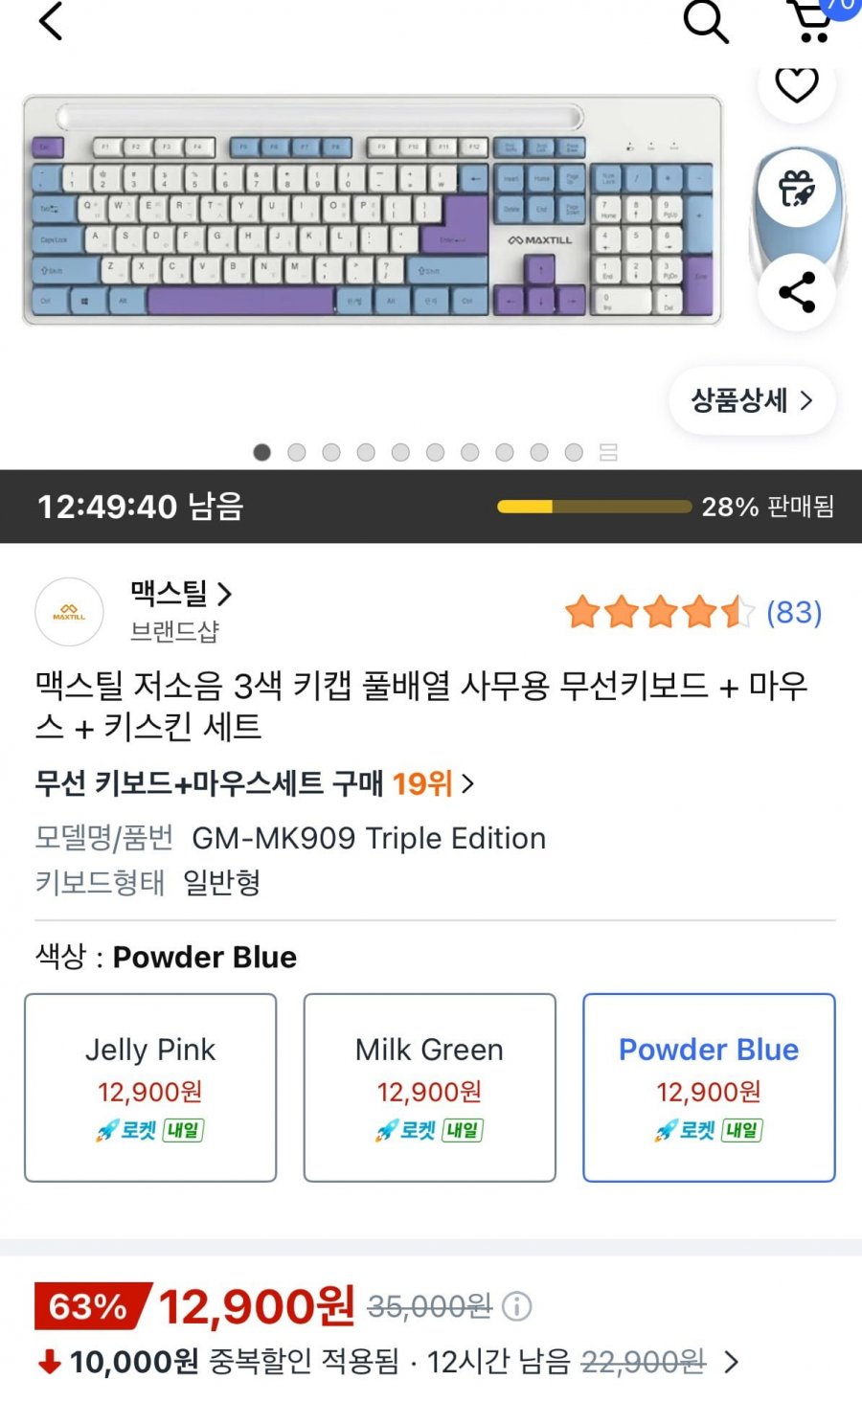Select Jelly Pink color option
Viewport: 862px width, 1402px height.
pos(150,1087)
